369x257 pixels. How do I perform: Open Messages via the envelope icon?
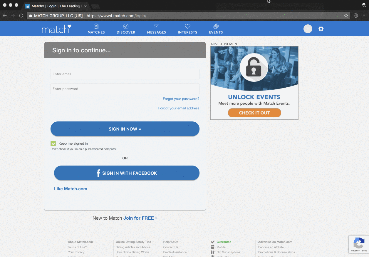pyautogui.click(x=156, y=26)
